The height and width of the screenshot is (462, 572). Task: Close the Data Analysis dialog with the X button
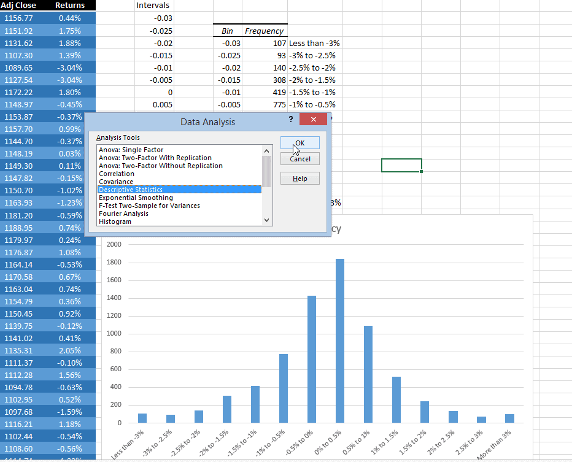tap(313, 120)
